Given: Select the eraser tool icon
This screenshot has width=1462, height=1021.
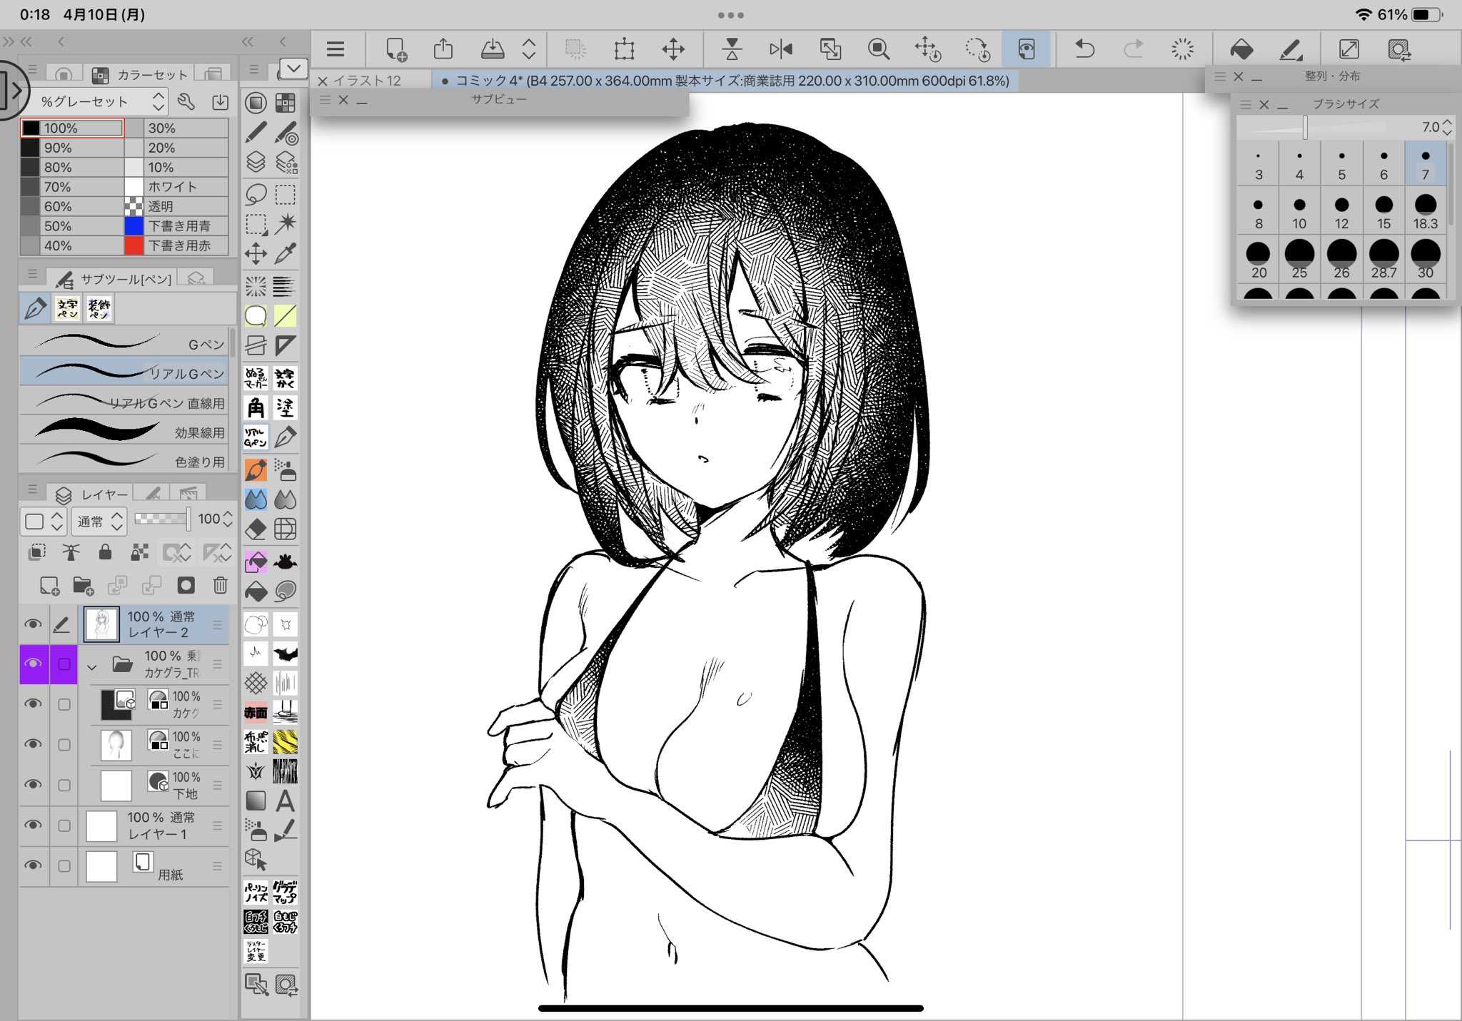Looking at the screenshot, I should [x=256, y=529].
